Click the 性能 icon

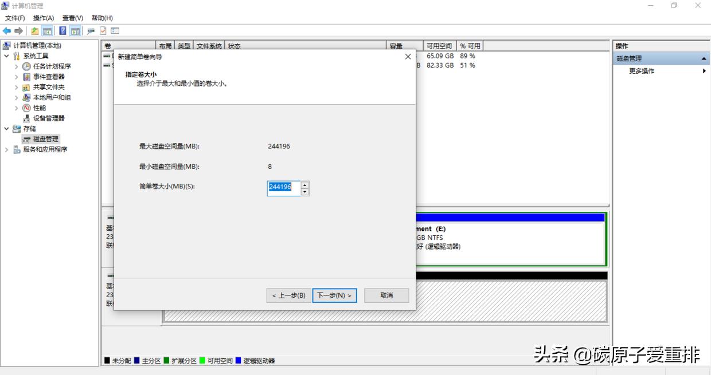pos(26,108)
